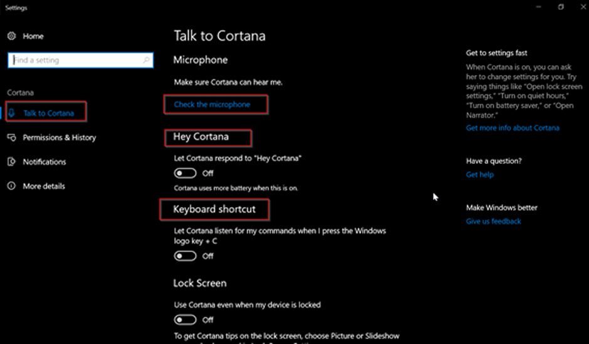589x344 pixels.
Task: Click the Cortana category label in sidebar
Action: [x=20, y=93]
